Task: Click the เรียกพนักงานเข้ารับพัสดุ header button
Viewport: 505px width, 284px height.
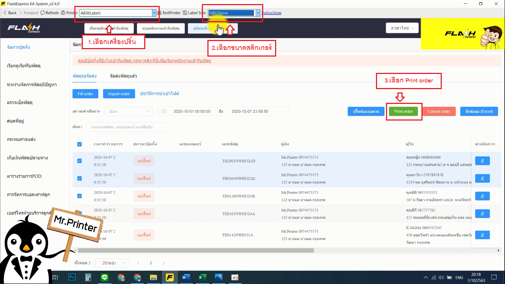Action: tap(109, 28)
